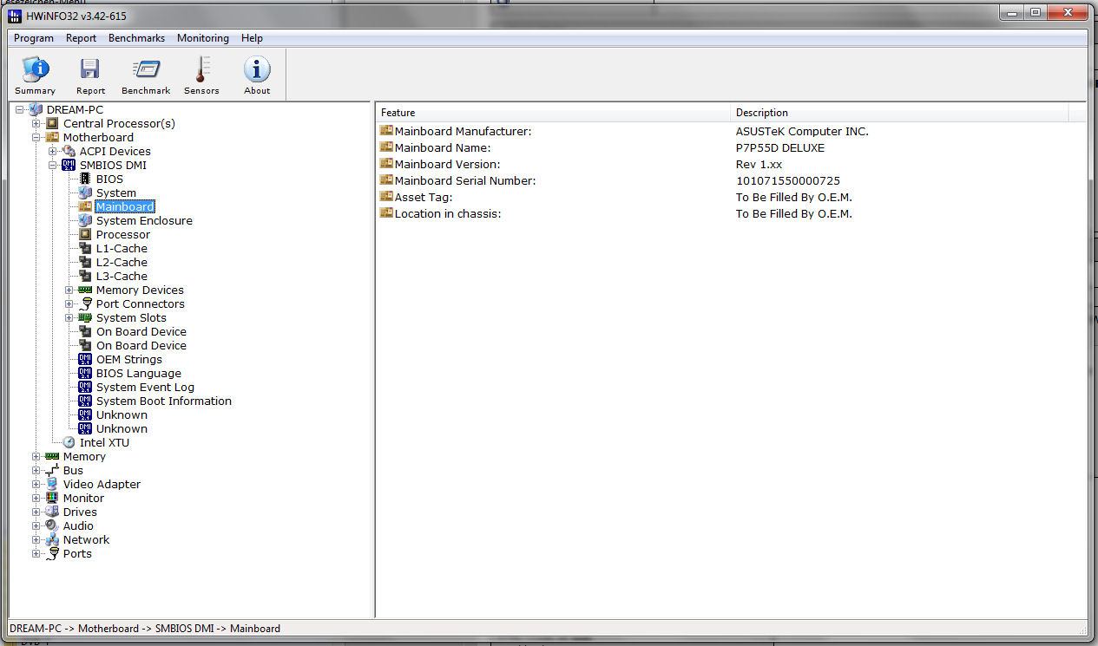Collapse the DREAM-PC root node
Screen dimensions: 1098x646
tap(20, 110)
